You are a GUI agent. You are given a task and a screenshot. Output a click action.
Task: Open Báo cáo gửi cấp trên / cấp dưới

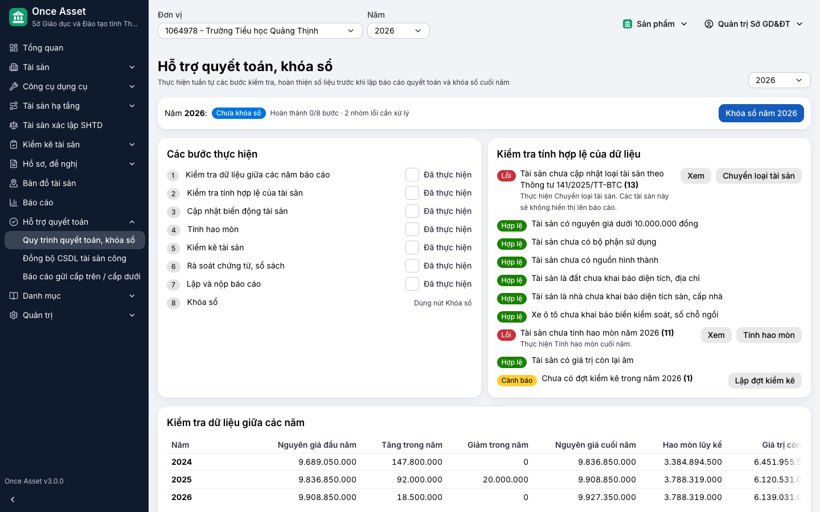(75, 276)
